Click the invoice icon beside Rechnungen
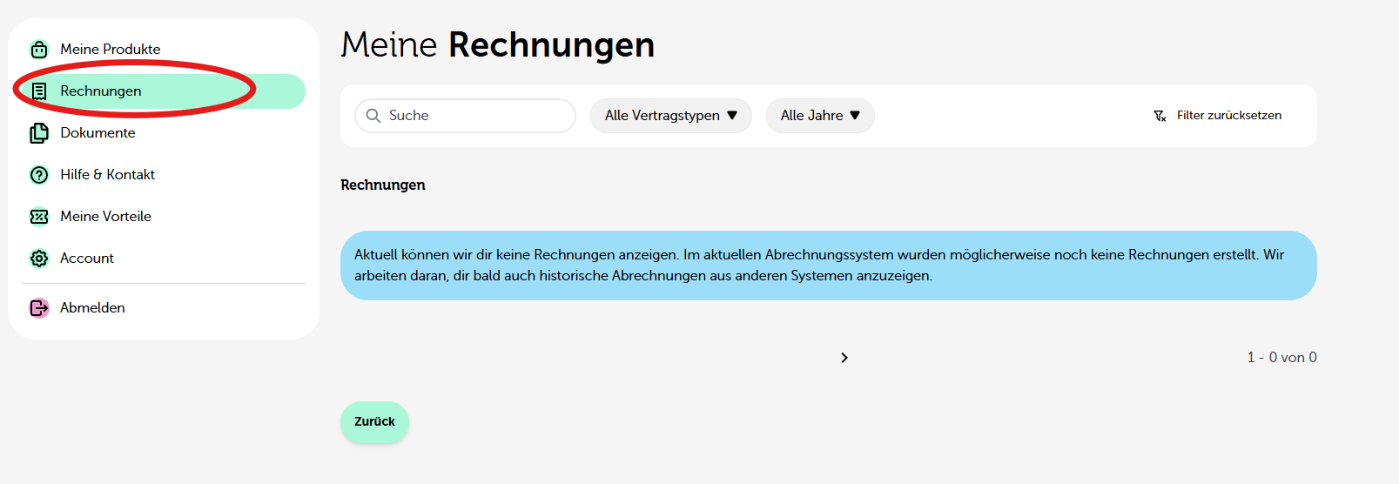 click(39, 91)
